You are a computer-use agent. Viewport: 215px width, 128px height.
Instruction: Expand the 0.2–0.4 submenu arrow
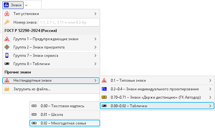tap(210, 89)
